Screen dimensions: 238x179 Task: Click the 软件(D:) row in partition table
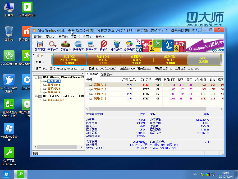154,89
